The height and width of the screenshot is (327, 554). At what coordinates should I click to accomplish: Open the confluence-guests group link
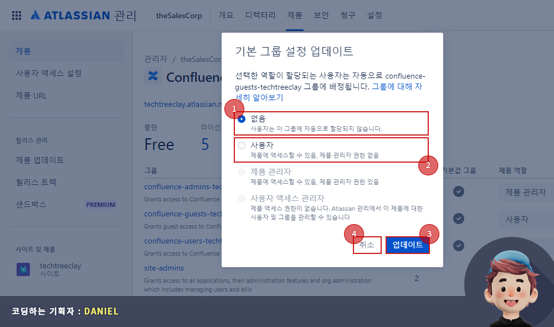pos(183,214)
